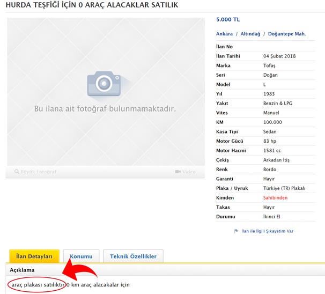Switch to the Konumu tab
Screen dimensions: 325x294
pos(81,256)
